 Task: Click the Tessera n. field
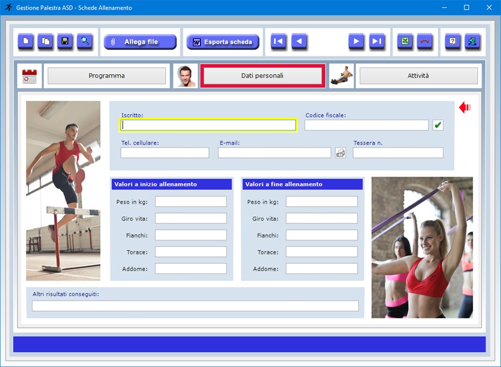pyautogui.click(x=398, y=153)
